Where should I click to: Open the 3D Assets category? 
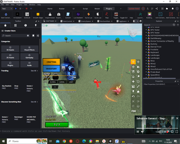10,49
